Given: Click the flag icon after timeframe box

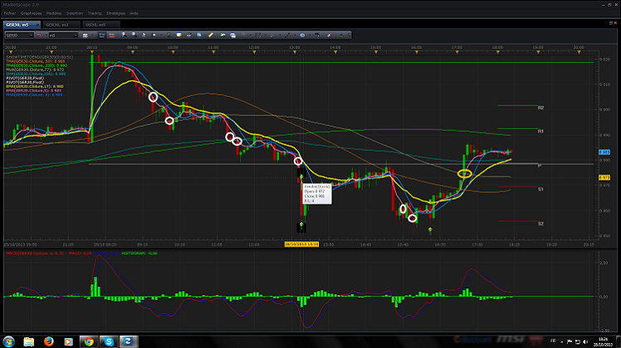Looking at the screenshot, I should click(x=86, y=36).
